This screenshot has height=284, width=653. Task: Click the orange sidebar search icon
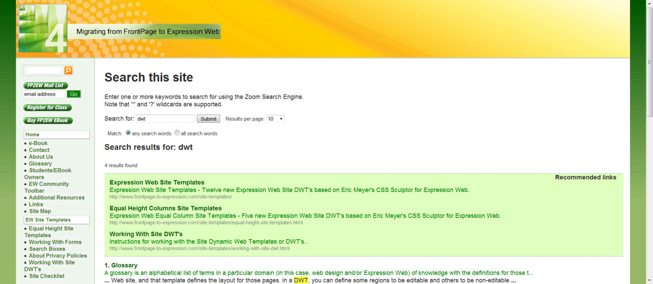tap(68, 70)
